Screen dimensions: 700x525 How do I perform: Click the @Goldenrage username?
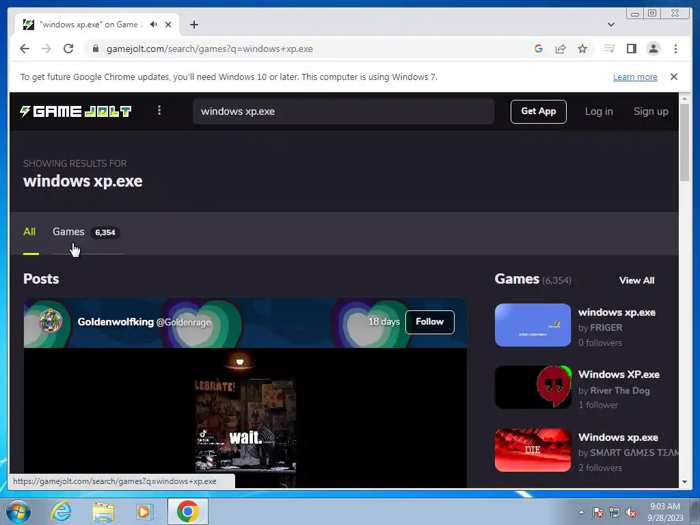pyautogui.click(x=183, y=323)
